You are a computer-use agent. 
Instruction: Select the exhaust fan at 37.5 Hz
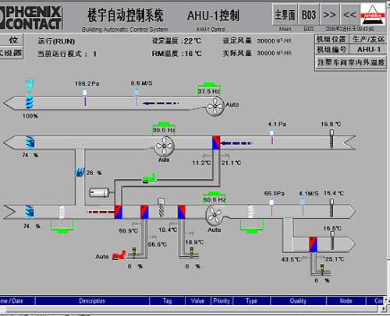click(x=215, y=106)
